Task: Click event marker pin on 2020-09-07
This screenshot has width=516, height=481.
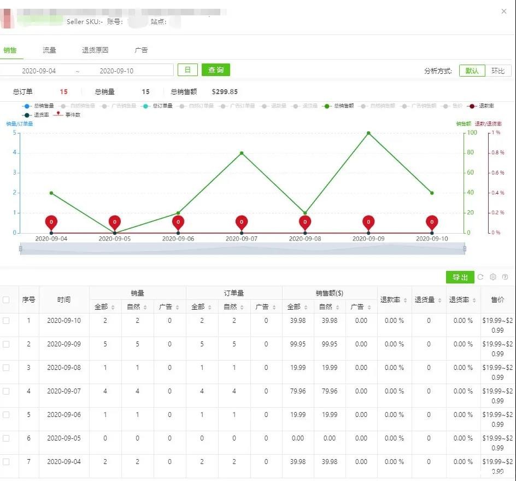Action: pos(242,222)
